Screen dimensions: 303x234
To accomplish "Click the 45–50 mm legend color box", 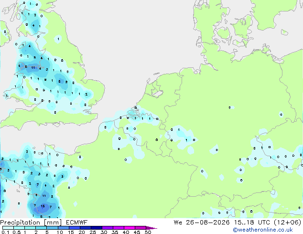I will coord(141,228).
